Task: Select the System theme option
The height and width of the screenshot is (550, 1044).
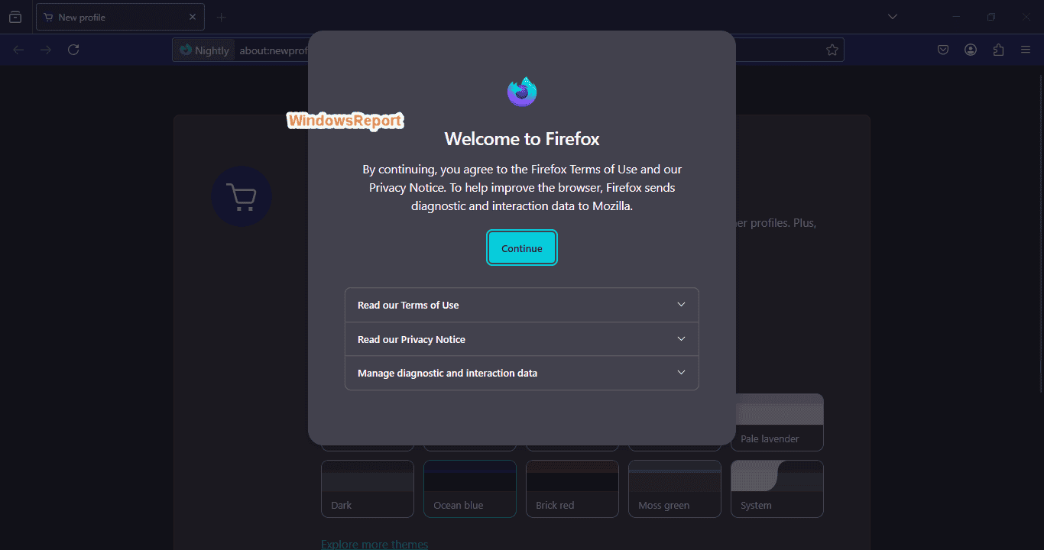Action: click(777, 489)
